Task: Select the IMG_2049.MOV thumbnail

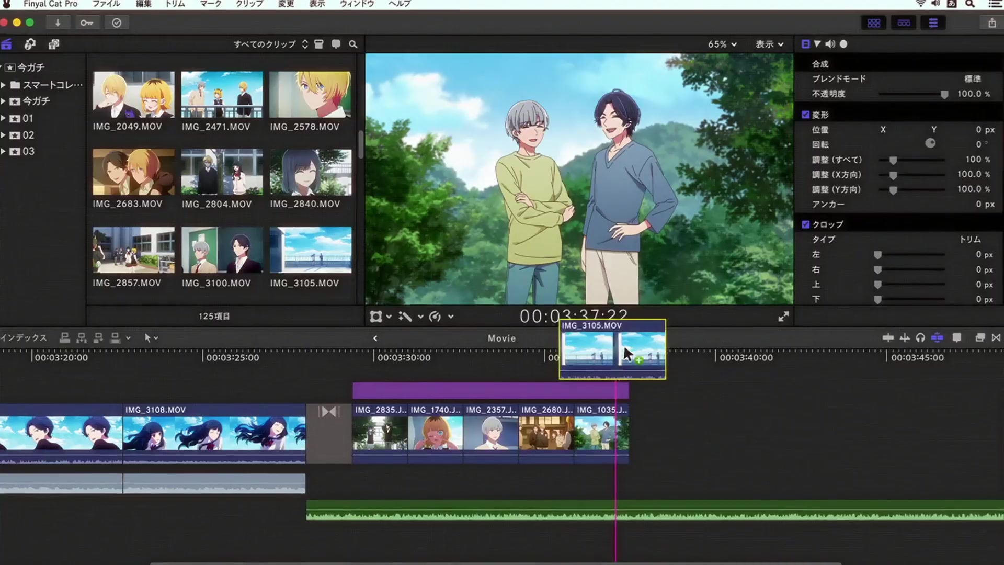Action: (134, 95)
